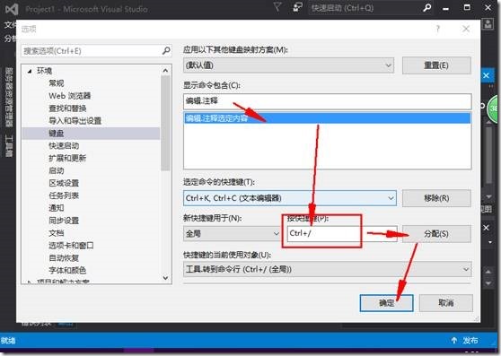The image size is (501, 356).
Task: Minimize the Visual Studio window
Action: [445, 8]
